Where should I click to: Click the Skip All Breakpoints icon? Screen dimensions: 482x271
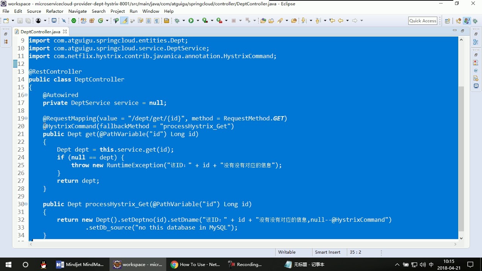pyautogui.click(x=64, y=21)
